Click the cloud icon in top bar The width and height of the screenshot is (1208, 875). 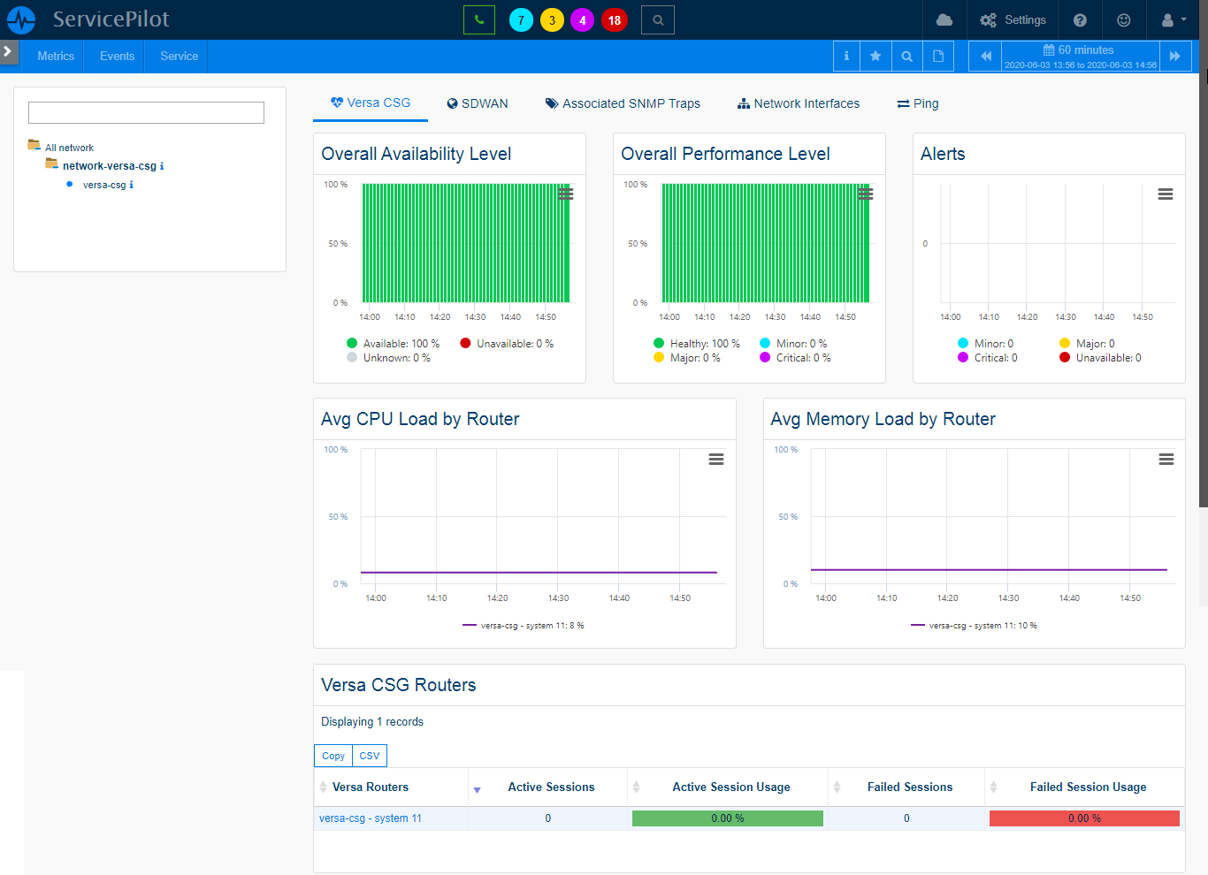tap(944, 19)
